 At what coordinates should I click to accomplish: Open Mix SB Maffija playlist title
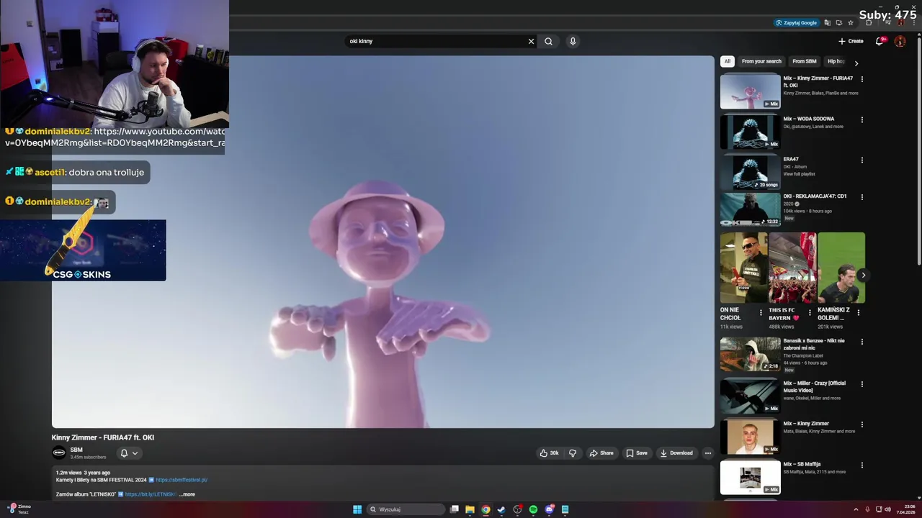[x=802, y=464]
